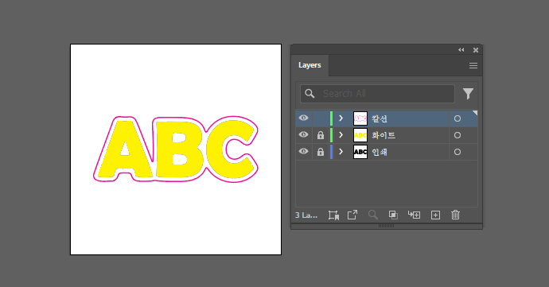Click the Search All layers field
Viewport: 549px width, 287px height.
click(377, 94)
